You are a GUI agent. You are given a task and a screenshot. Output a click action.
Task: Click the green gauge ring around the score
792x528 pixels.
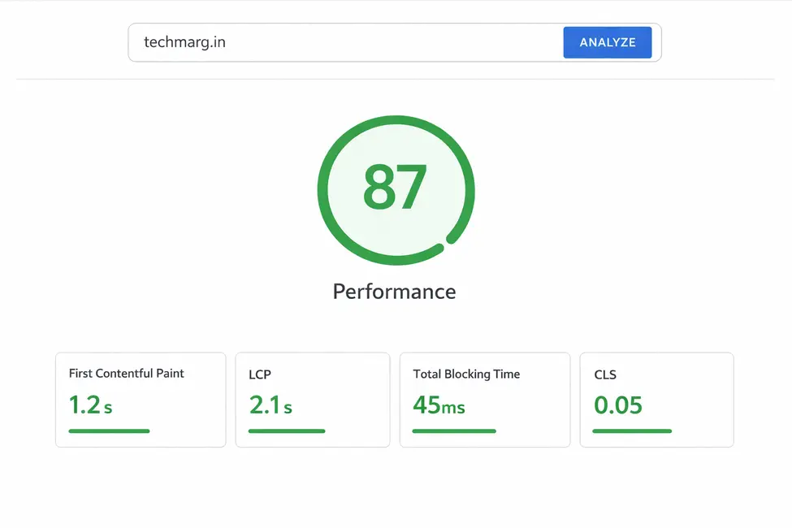point(396,120)
